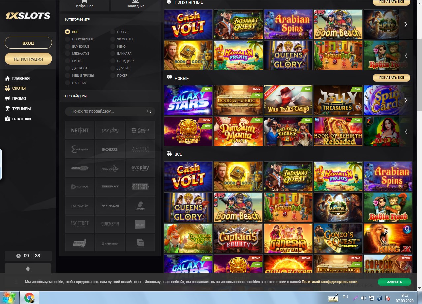422x304 pixels.
Task: Click the provider search input field
Action: click(110, 111)
